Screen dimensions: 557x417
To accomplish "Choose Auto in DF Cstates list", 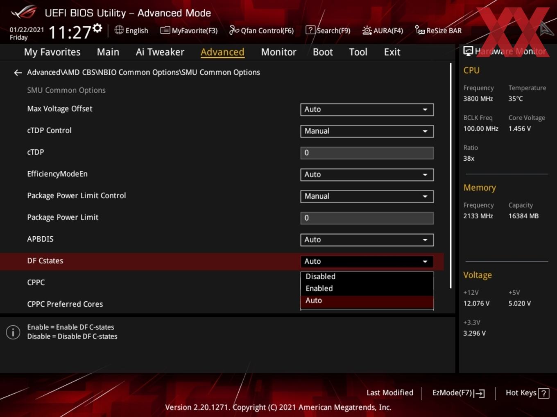I will coord(367,300).
